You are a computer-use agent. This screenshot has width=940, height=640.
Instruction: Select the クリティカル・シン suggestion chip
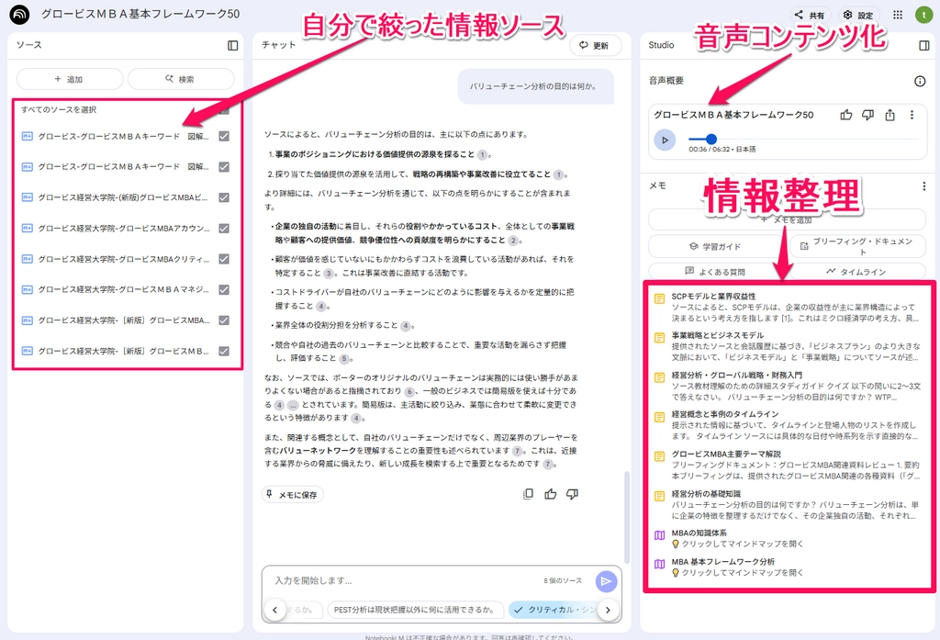coord(554,610)
